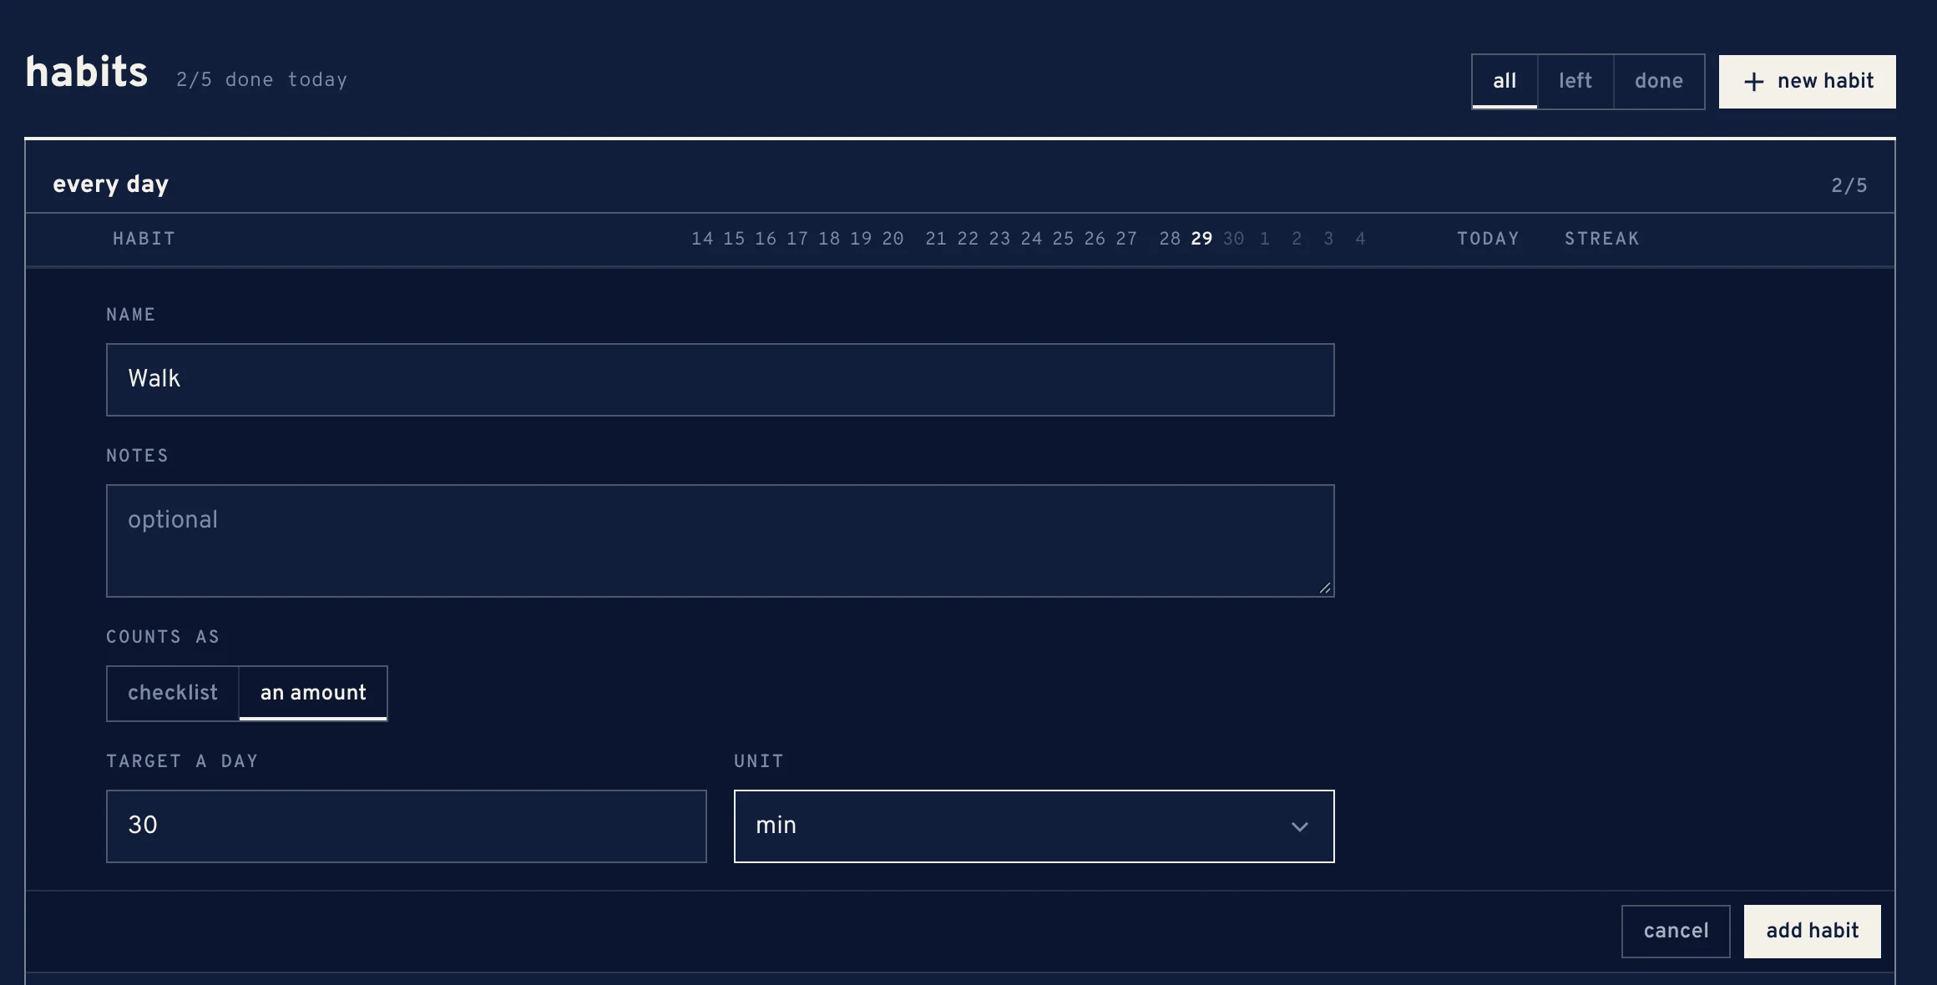Click date 21 in the calendar header
The height and width of the screenshot is (985, 1937).
point(936,239)
